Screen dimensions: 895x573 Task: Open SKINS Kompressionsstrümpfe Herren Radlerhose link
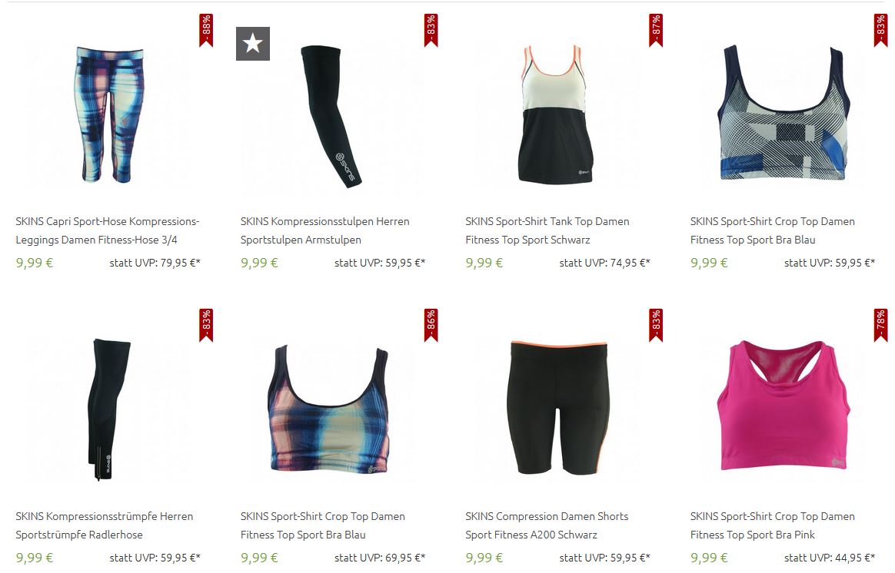(105, 525)
